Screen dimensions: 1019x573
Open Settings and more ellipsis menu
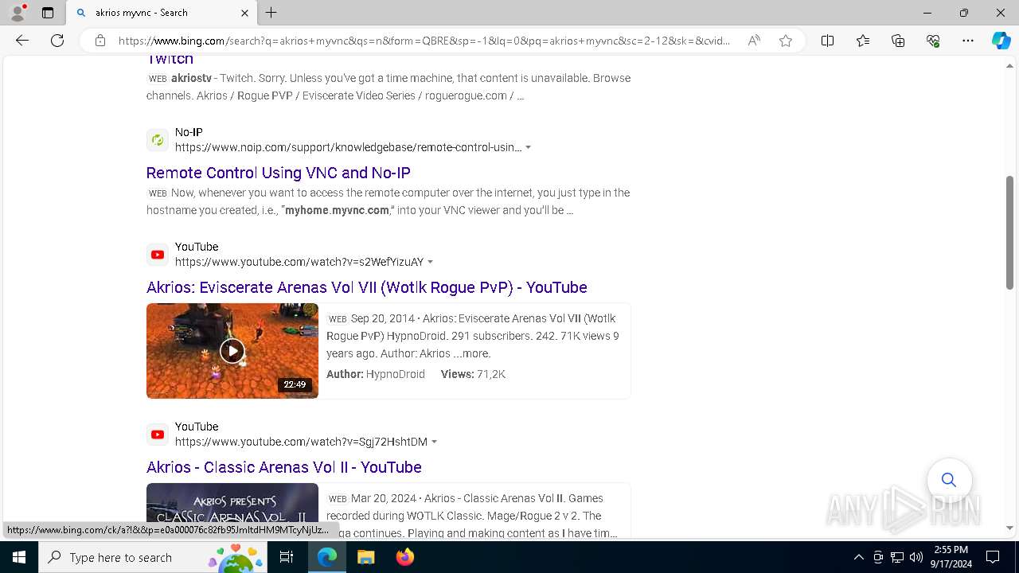point(968,41)
